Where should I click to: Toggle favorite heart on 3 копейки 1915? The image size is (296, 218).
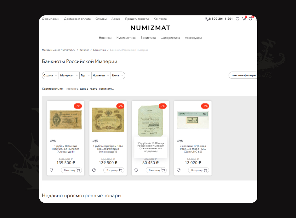[x=179, y=170]
